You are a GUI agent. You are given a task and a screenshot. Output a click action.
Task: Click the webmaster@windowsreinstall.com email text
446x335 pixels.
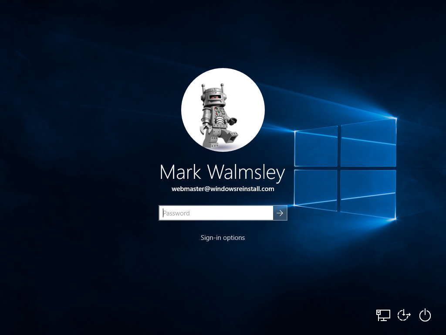(x=223, y=189)
